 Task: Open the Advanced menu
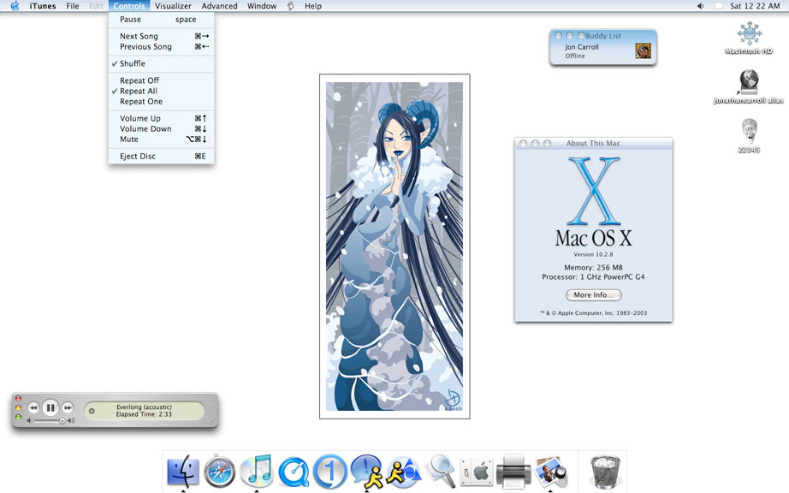pyautogui.click(x=219, y=6)
